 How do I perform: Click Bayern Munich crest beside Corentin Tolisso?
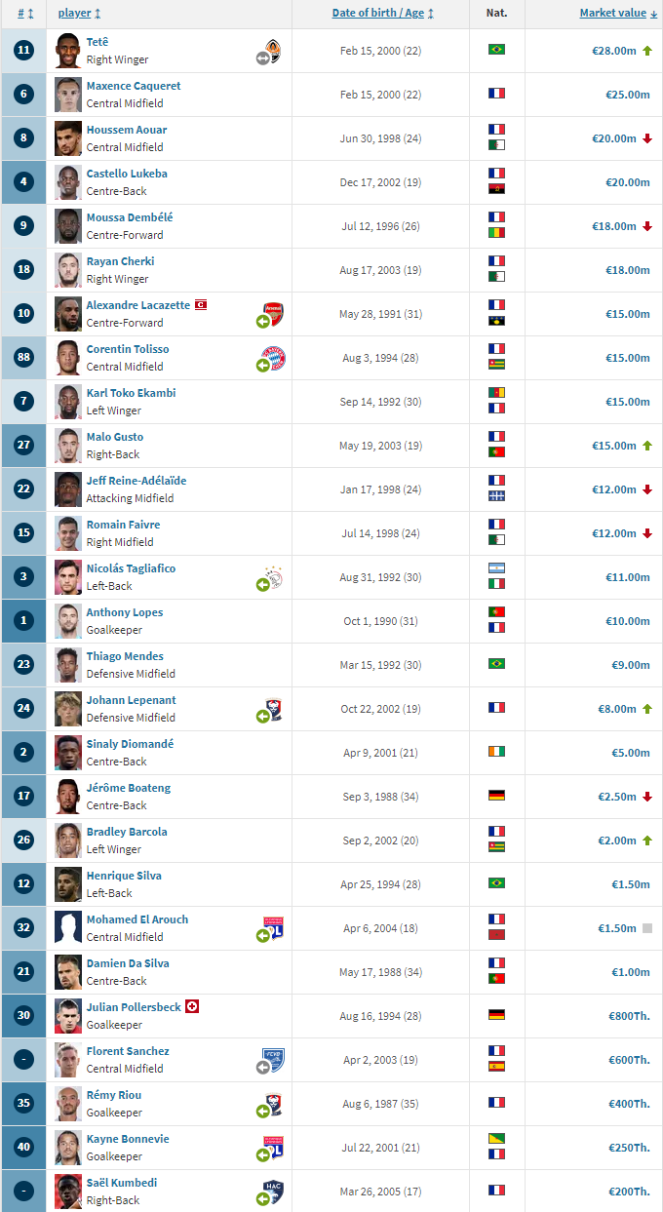coord(274,358)
